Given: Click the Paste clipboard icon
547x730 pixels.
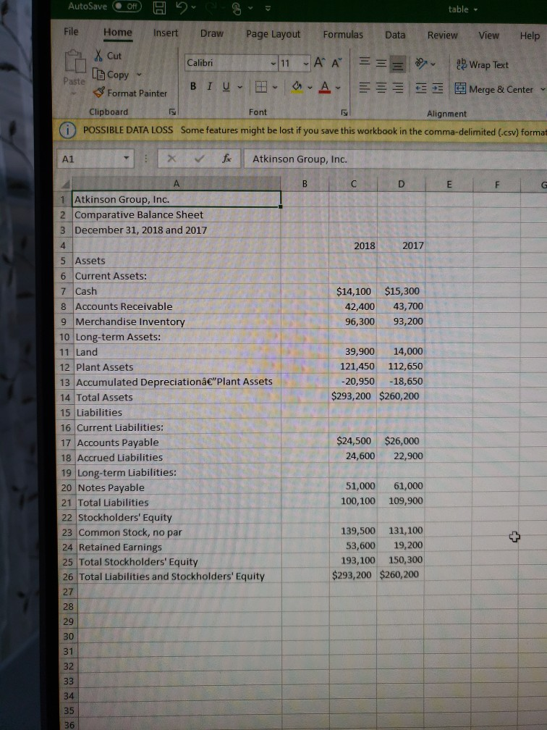Looking at the screenshot, I should 75,62.
